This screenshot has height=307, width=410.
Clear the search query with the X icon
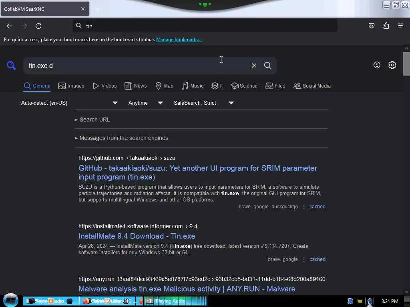coord(254,66)
